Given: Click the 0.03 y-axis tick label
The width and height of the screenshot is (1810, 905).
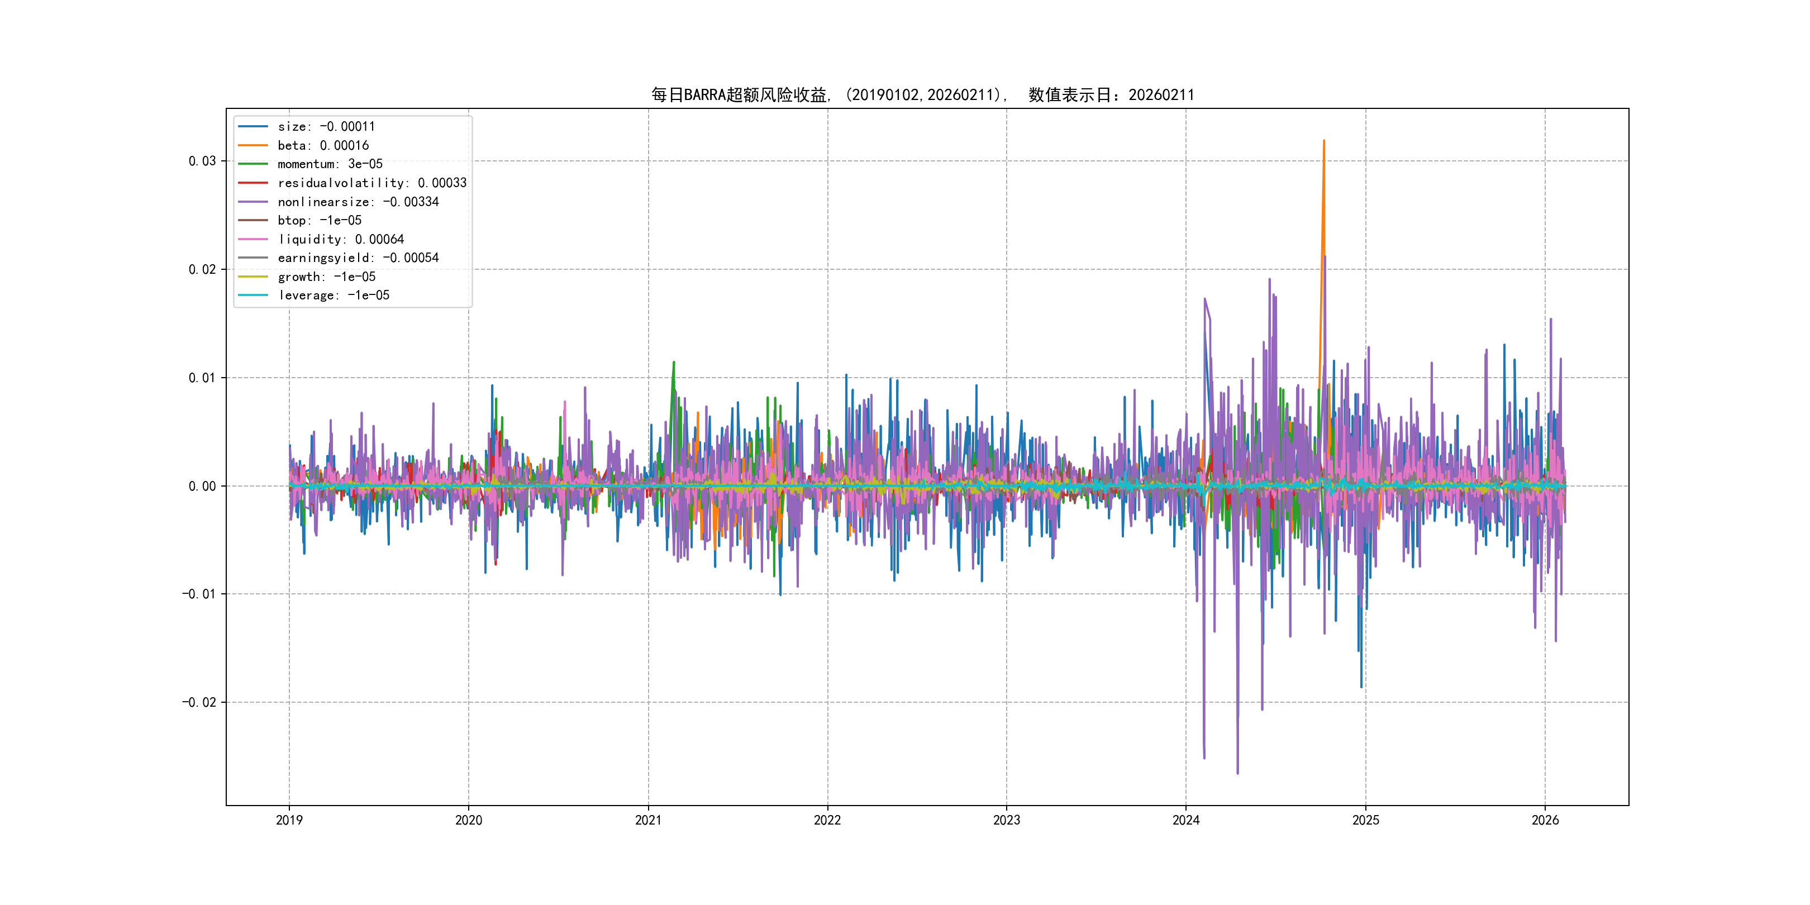Looking at the screenshot, I should 202,161.
